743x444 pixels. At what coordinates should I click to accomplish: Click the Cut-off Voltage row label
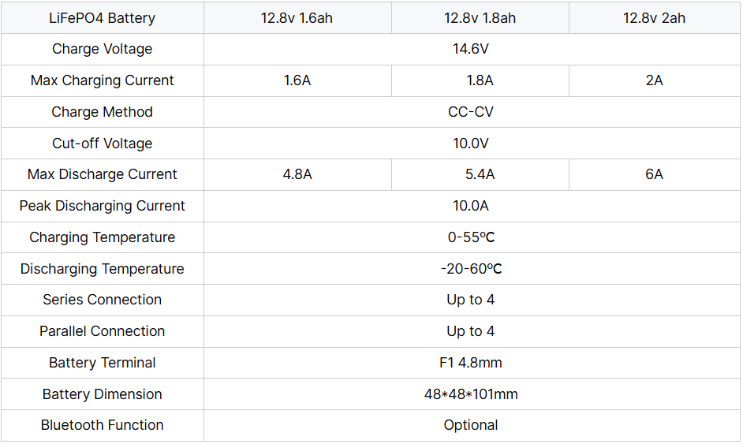click(x=102, y=144)
